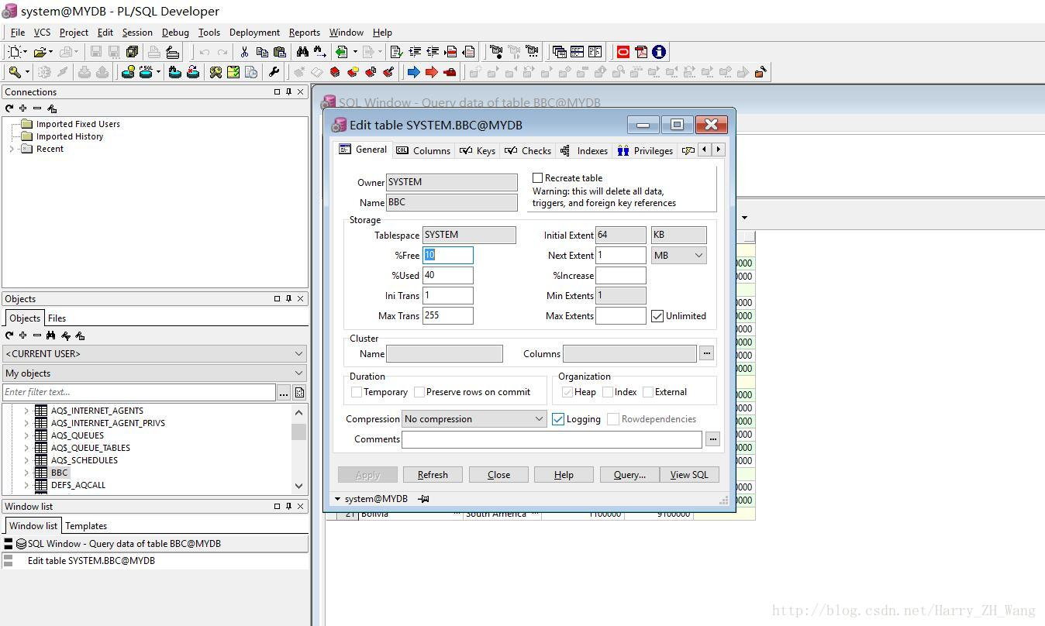Toggle the External organization checkbox
This screenshot has width=1045, height=626.
[648, 392]
